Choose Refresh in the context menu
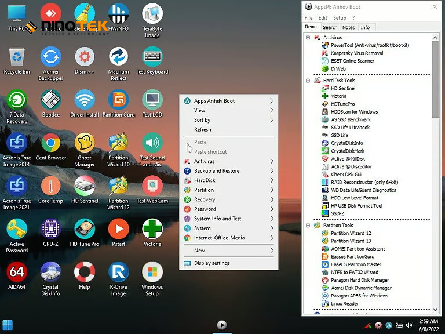The height and width of the screenshot is (334, 445). point(203,129)
